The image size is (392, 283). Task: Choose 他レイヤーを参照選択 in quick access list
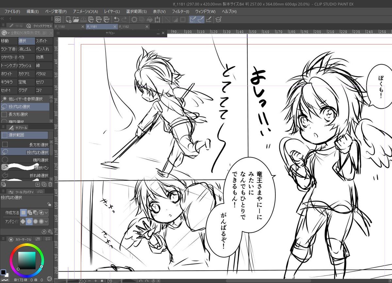coord(25,98)
